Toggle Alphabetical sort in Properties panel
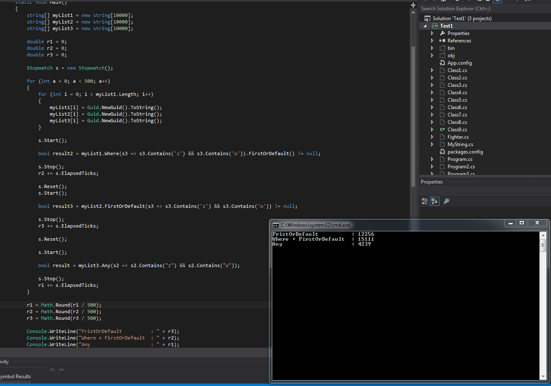551x386 pixels. tap(434, 201)
